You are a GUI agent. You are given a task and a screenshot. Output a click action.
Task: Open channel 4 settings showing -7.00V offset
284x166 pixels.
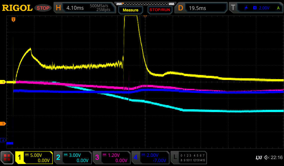[x=150, y=158]
